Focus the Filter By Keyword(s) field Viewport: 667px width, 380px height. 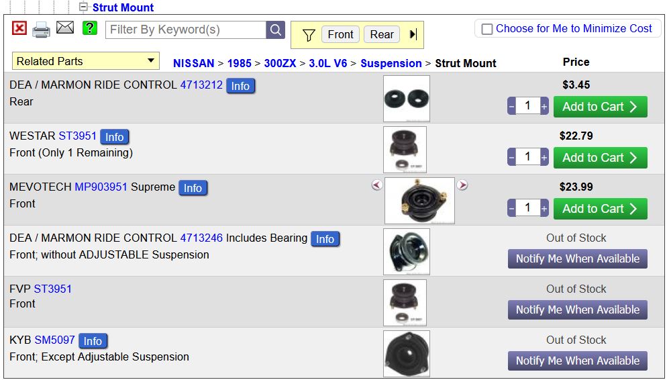point(185,30)
